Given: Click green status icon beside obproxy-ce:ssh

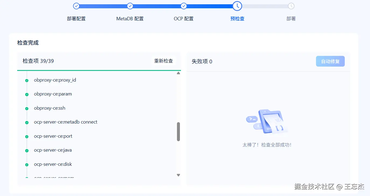Looking at the screenshot, I should (x=27, y=109).
